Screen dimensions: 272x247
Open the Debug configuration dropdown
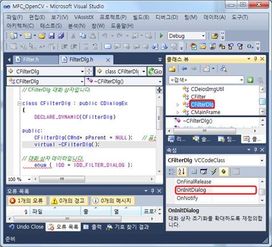[203, 36]
